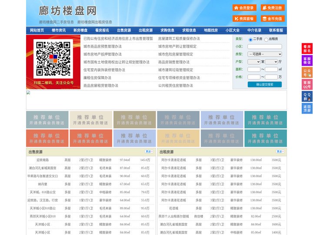Click the 客服QQ号 floating sidebar icon

click(307, 84)
